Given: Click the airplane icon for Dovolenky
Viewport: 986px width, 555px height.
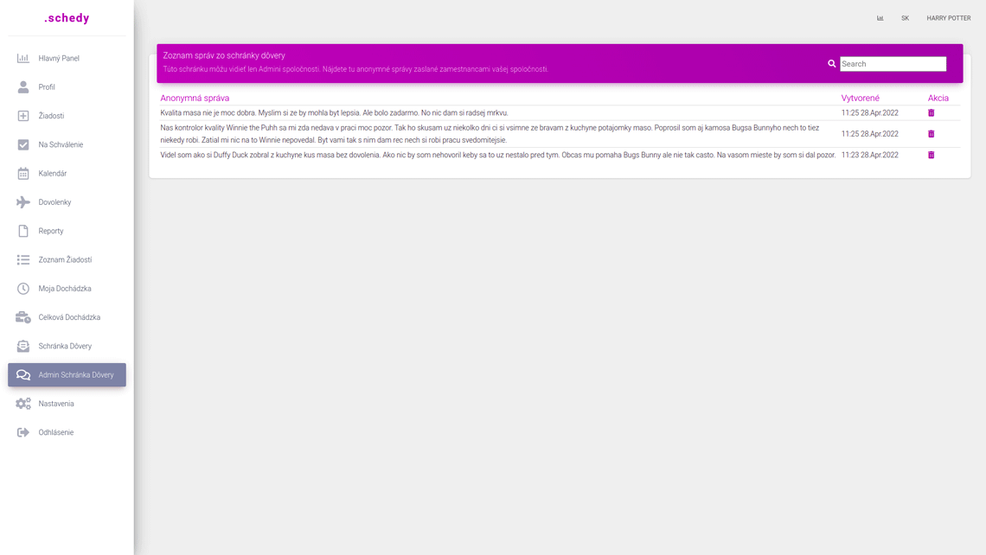Looking at the screenshot, I should [23, 202].
